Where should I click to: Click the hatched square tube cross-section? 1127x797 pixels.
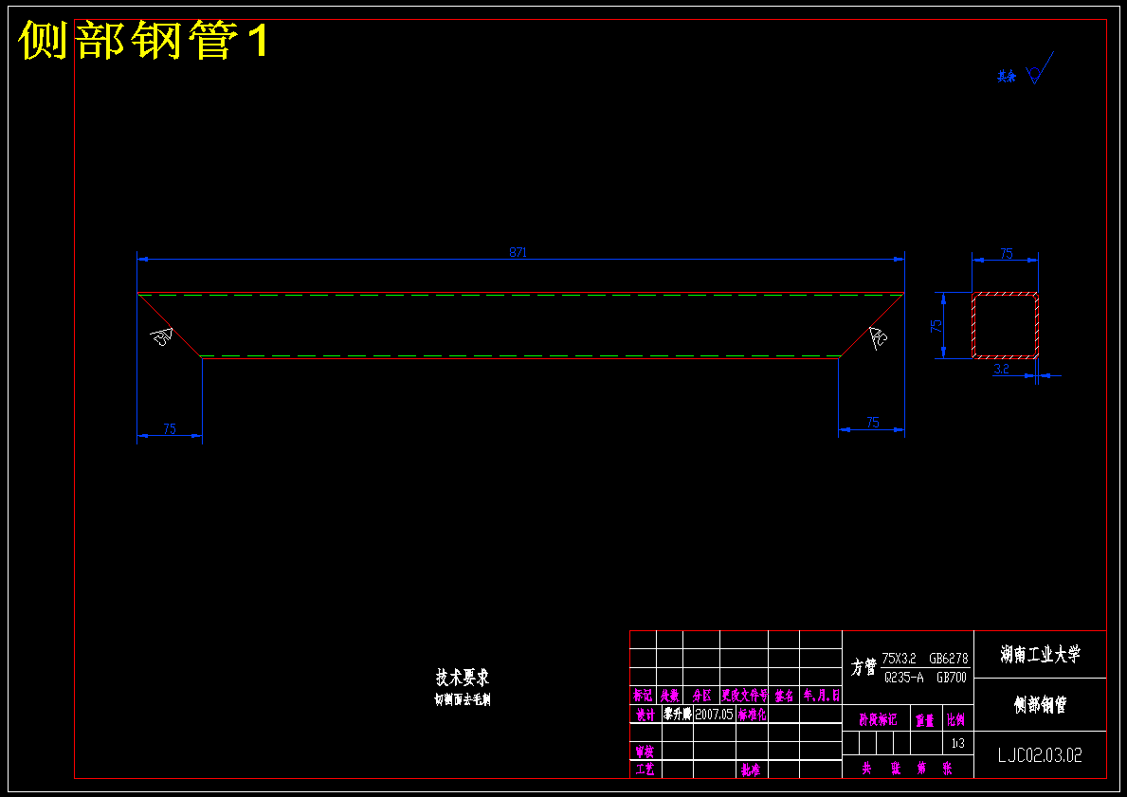click(1005, 325)
